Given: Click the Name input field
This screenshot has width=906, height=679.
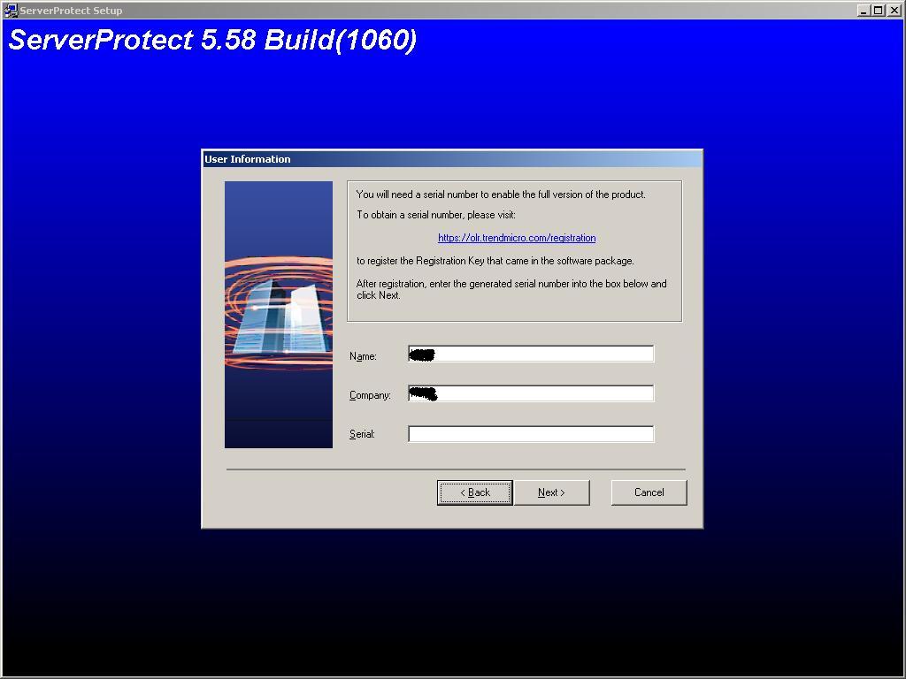Looking at the screenshot, I should tap(530, 353).
